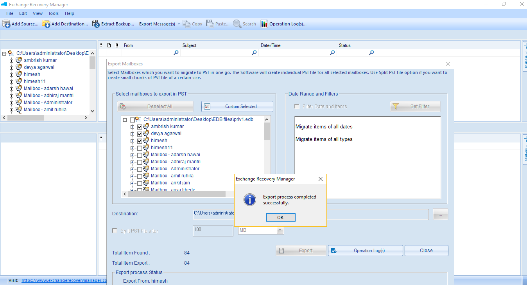Toggle the priv1.edb root checkbox
The image size is (527, 285).
tap(132, 120)
